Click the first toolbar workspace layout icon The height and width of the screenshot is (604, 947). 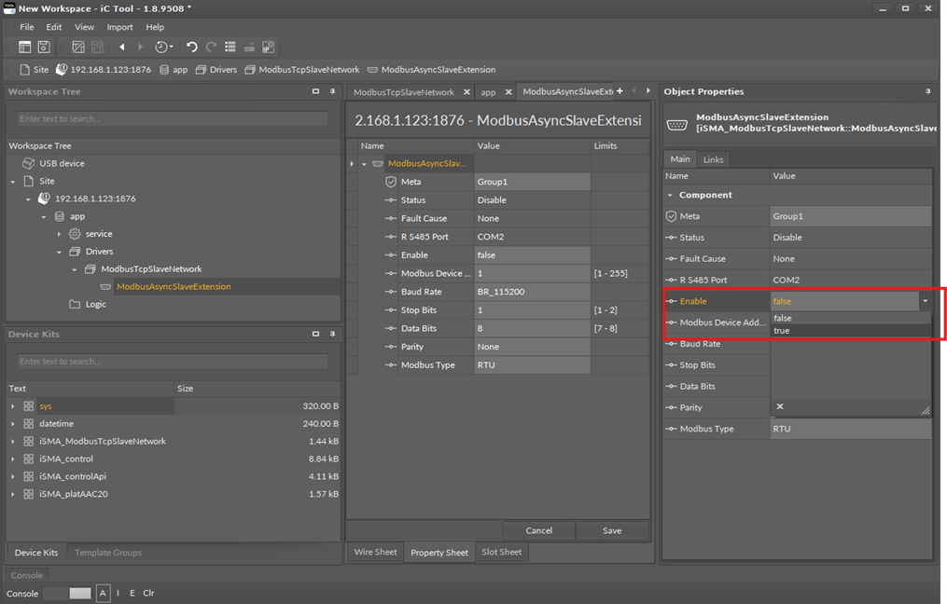pos(25,47)
